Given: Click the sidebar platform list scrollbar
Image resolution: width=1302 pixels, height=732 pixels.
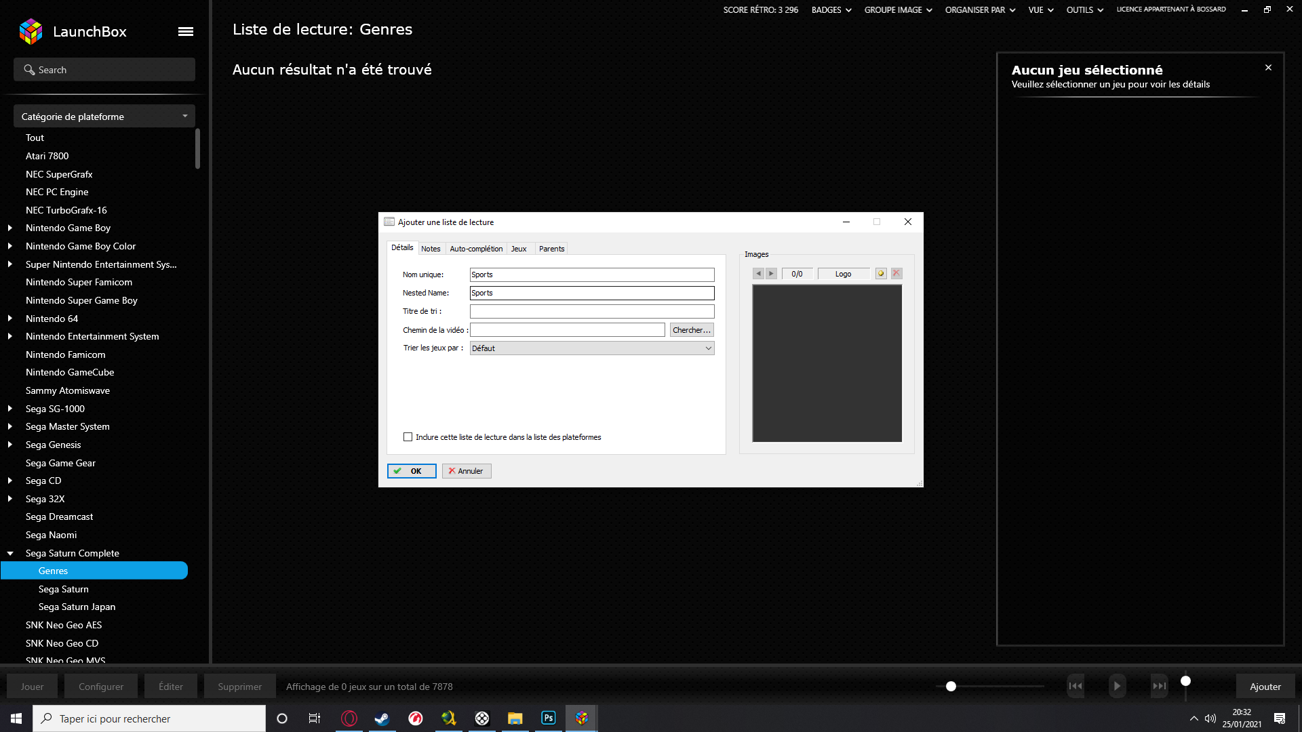Looking at the screenshot, I should pyautogui.click(x=197, y=149).
